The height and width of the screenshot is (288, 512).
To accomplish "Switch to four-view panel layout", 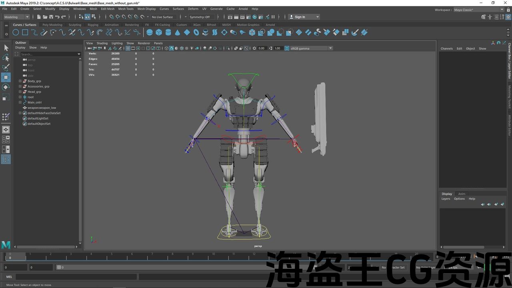I will click(6, 140).
